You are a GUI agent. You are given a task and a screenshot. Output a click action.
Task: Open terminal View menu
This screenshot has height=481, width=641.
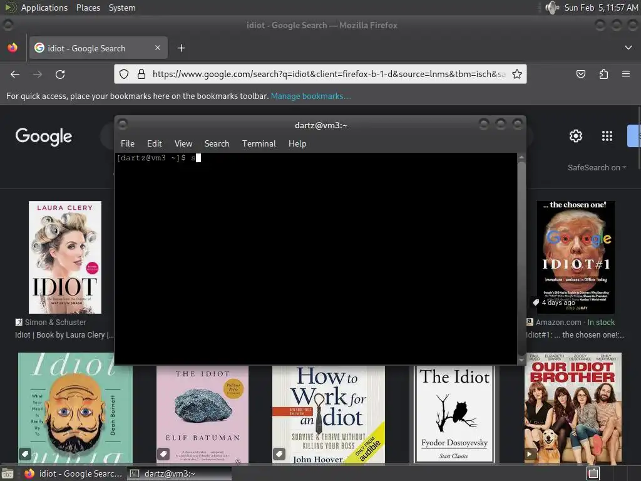(183, 143)
